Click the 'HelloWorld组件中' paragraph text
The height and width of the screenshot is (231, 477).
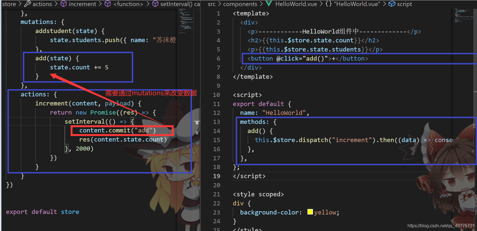(331, 31)
